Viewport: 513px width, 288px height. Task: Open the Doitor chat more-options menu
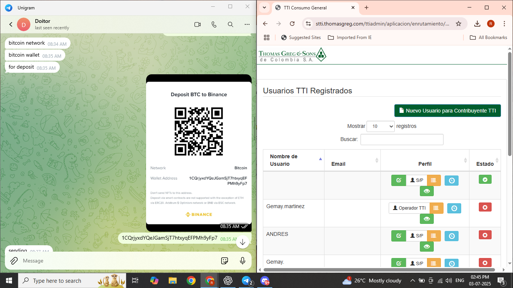pos(247,24)
